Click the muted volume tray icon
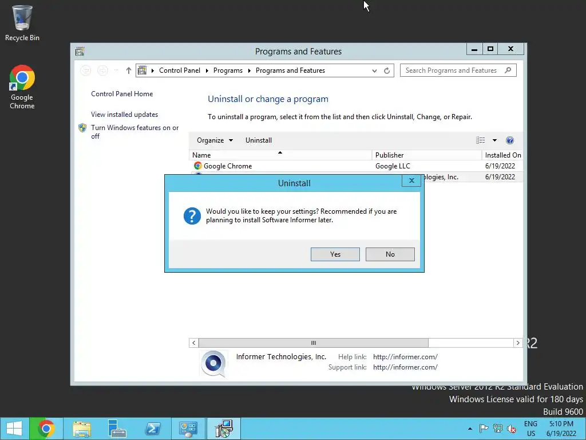Viewport: 586px width, 440px height. coord(512,429)
